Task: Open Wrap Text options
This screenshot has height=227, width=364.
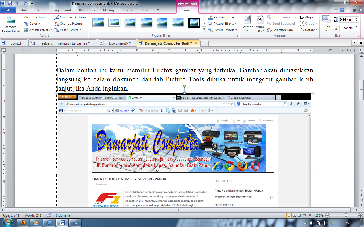Action: (x=260, y=24)
